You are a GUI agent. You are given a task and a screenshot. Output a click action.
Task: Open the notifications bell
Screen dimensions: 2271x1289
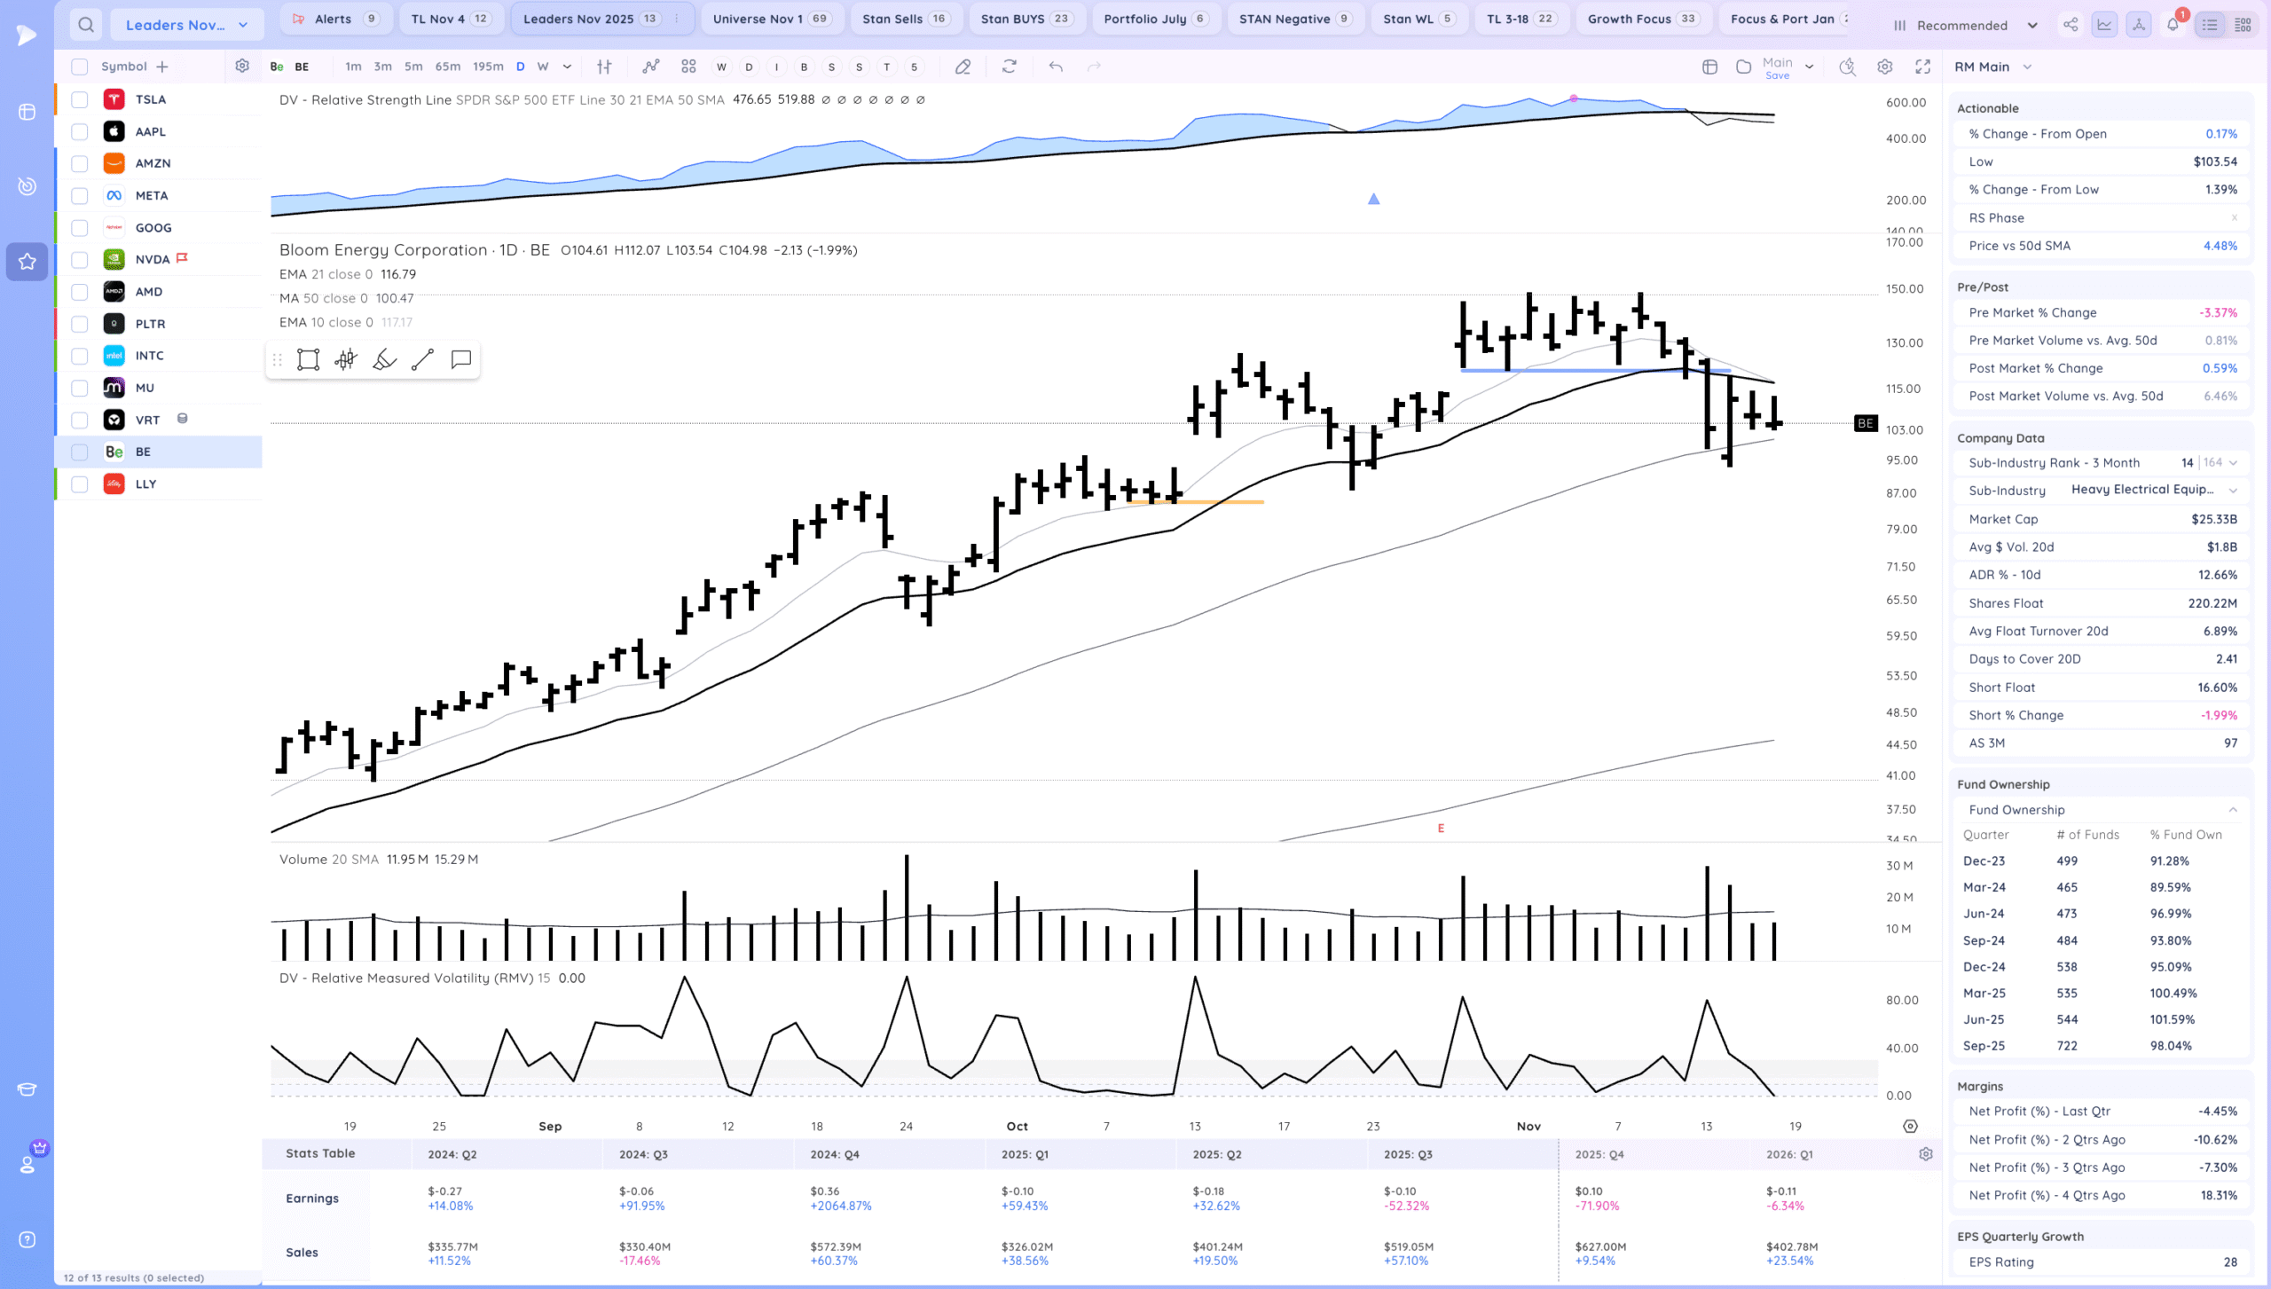coord(2173,25)
